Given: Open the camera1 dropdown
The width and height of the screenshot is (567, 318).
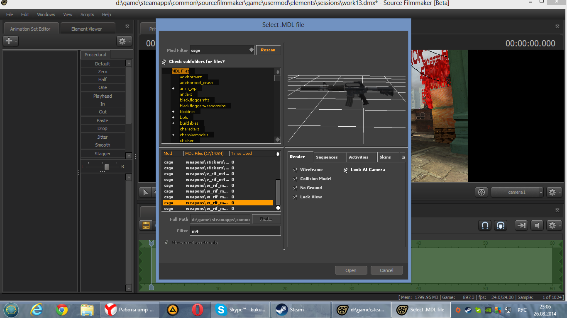Looking at the screenshot, I should point(517,192).
